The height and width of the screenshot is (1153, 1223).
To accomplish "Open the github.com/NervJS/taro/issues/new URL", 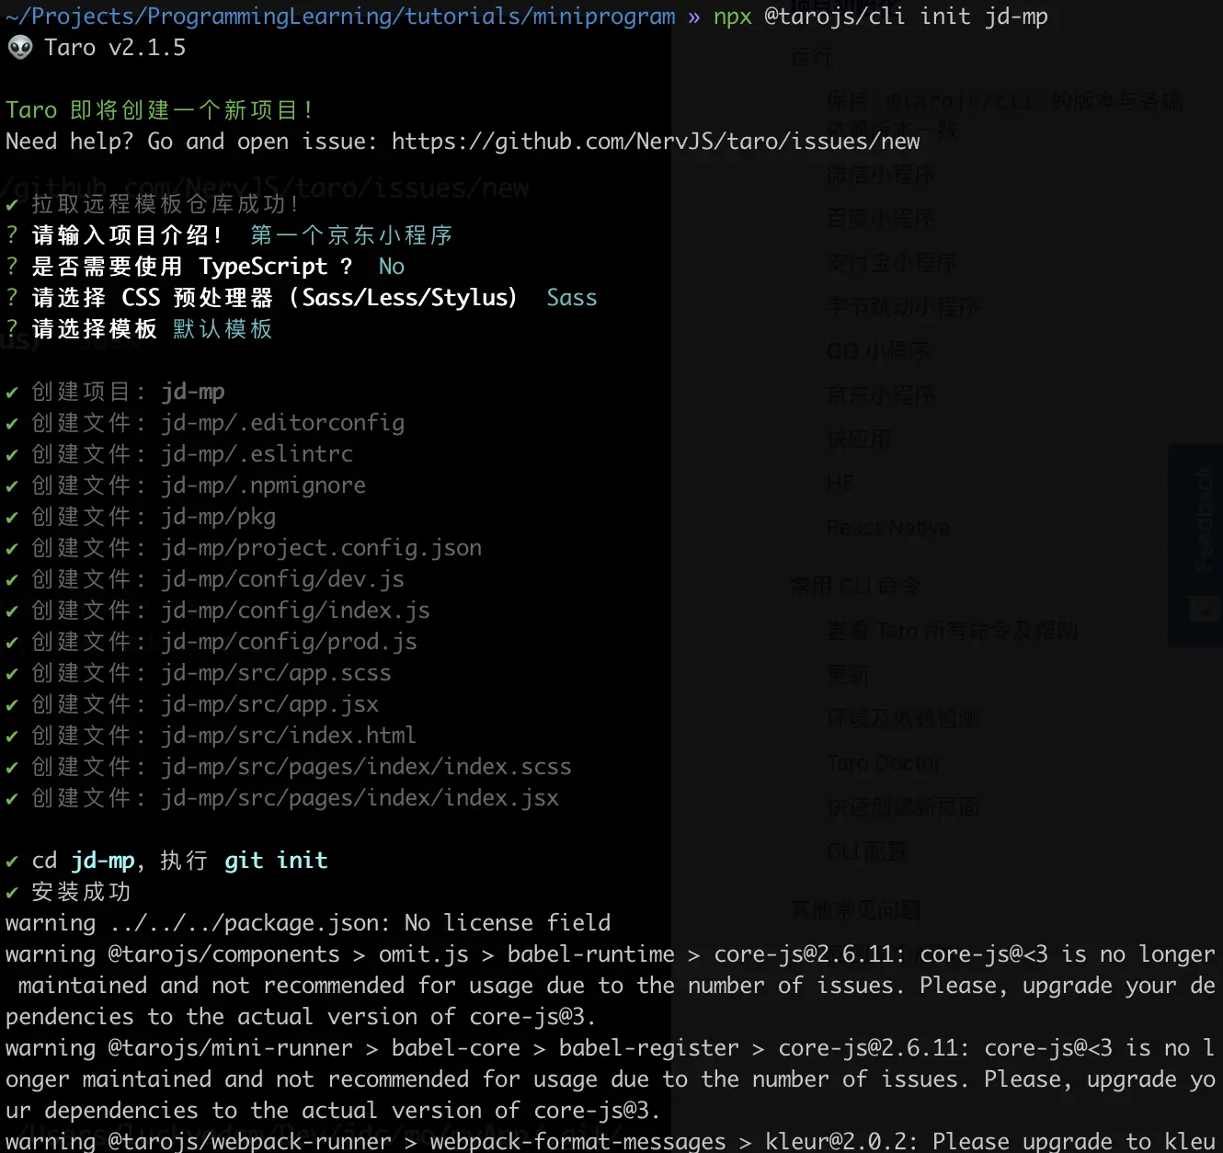I will coord(656,142).
